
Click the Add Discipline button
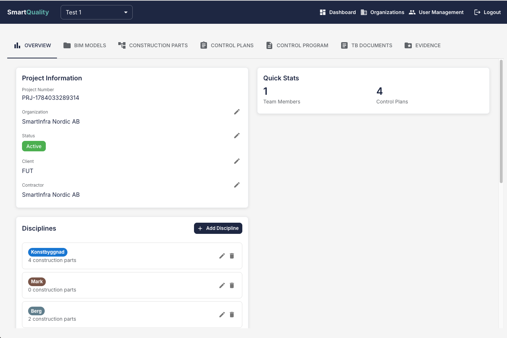[x=218, y=228]
